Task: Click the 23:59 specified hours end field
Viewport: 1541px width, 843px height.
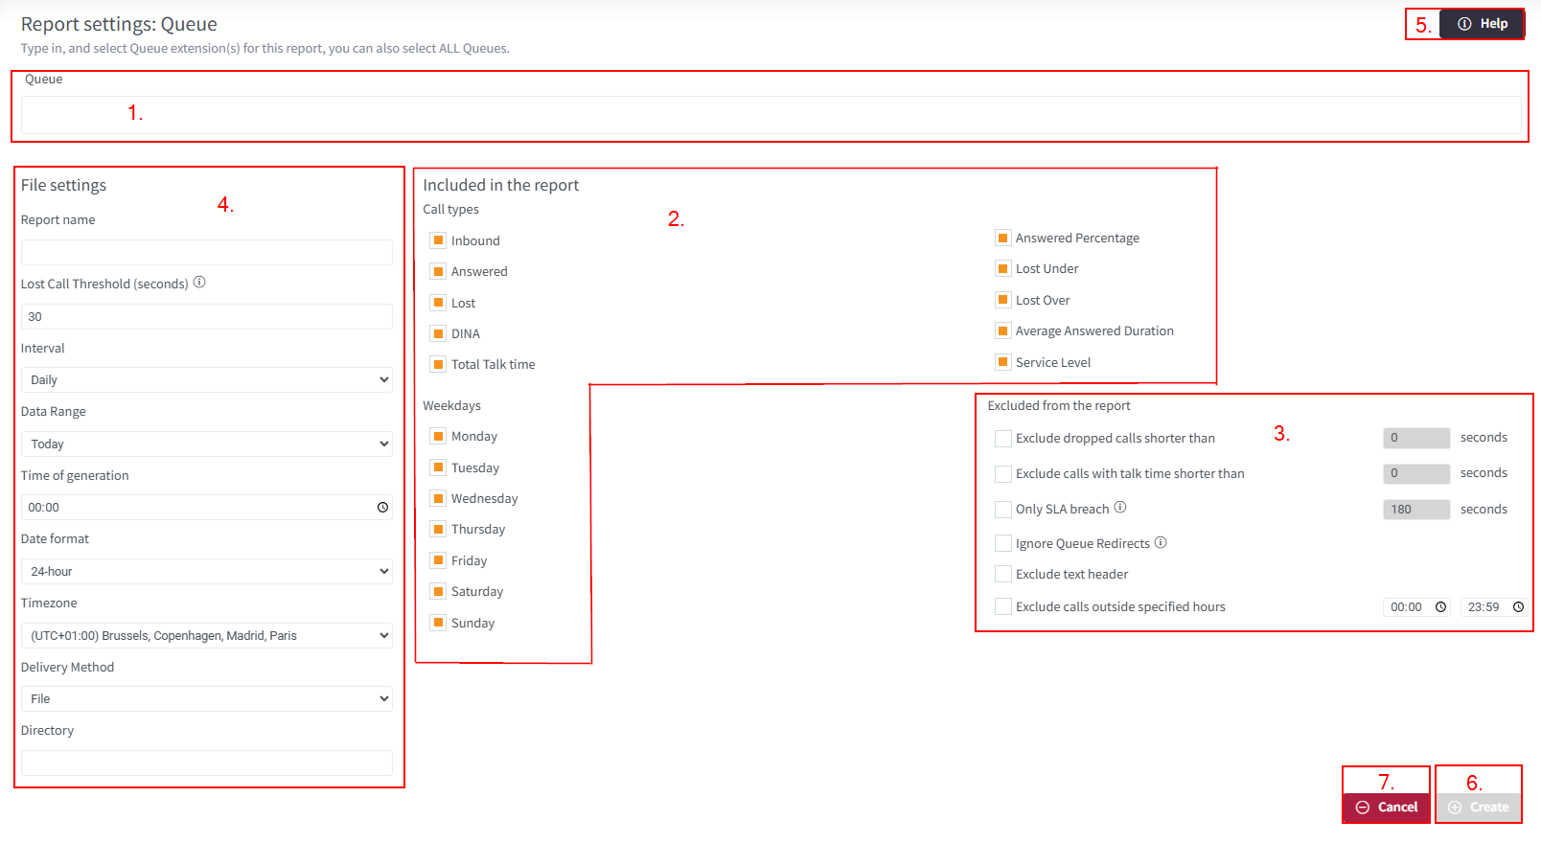Action: coord(1494,607)
